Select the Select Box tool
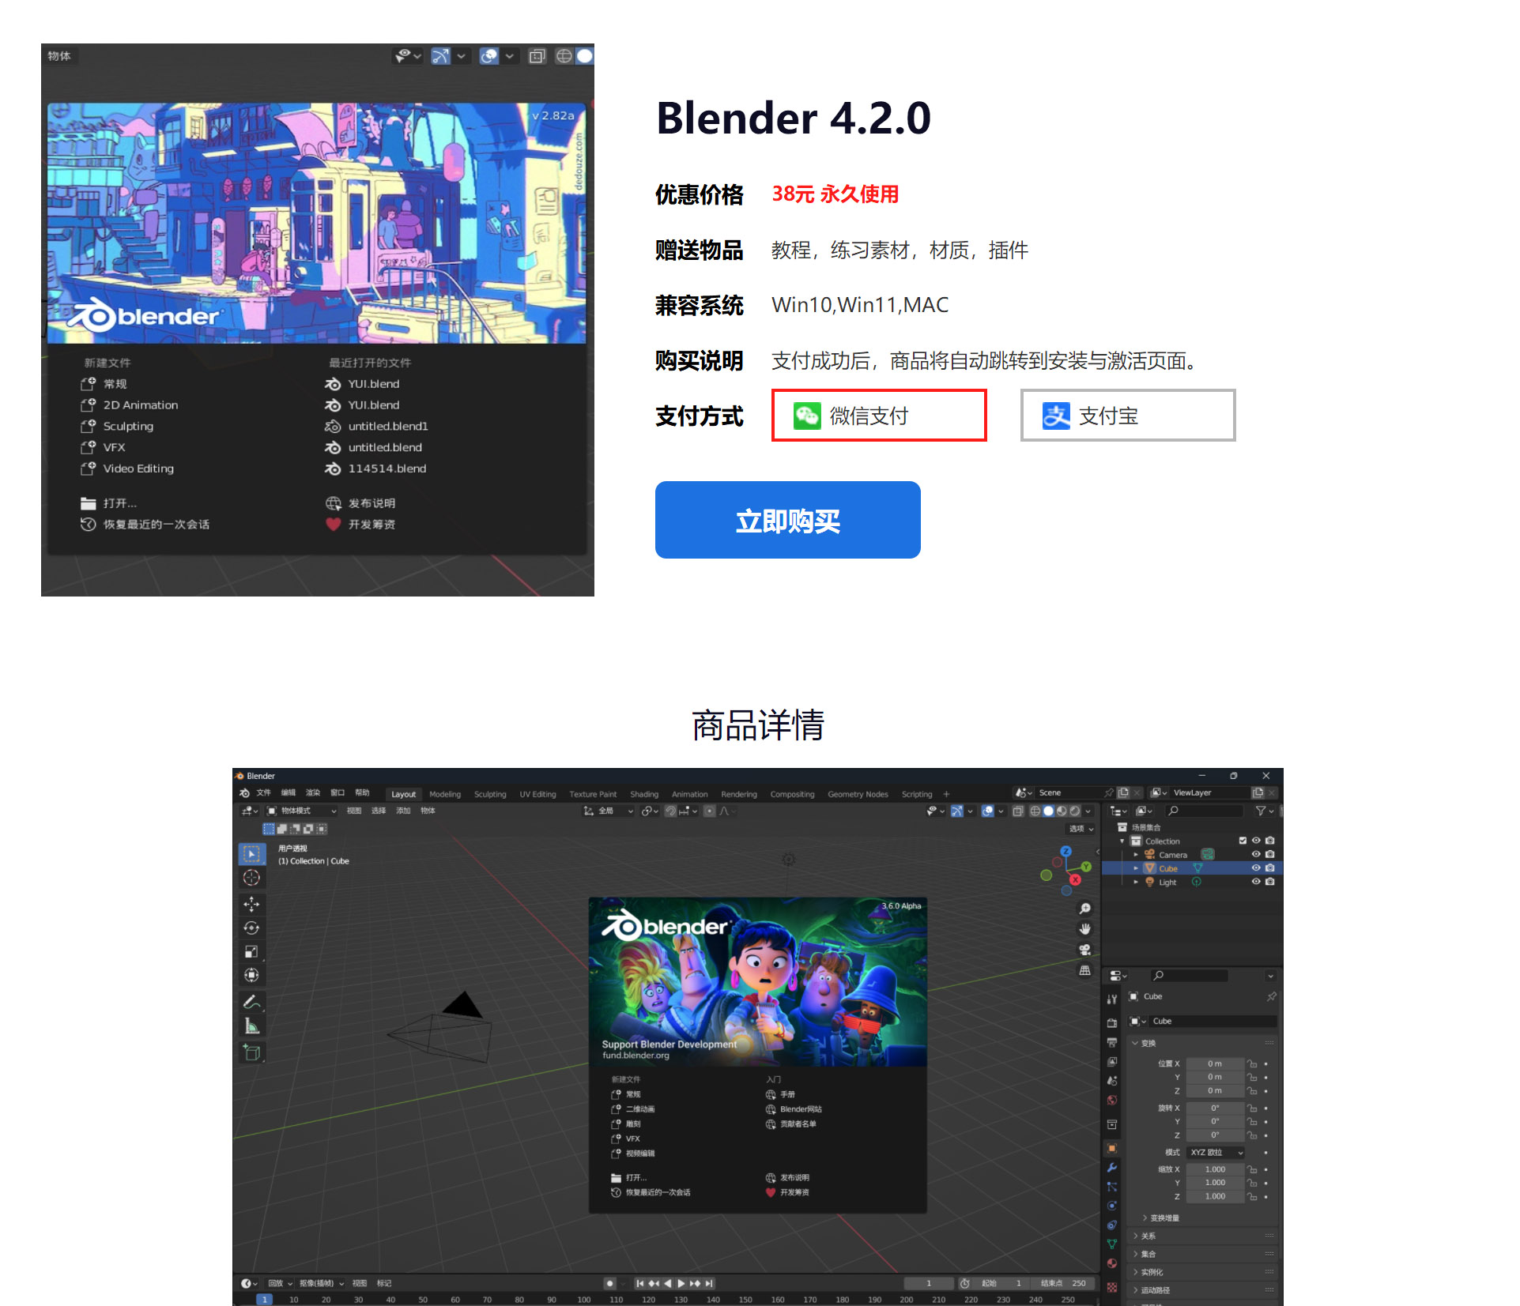Viewport: 1520px width, 1306px height. coord(252,854)
